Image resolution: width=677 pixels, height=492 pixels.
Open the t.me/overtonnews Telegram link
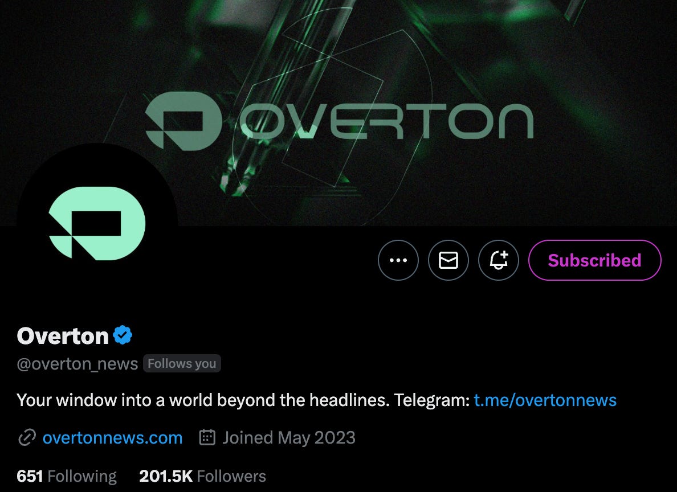[x=545, y=400]
